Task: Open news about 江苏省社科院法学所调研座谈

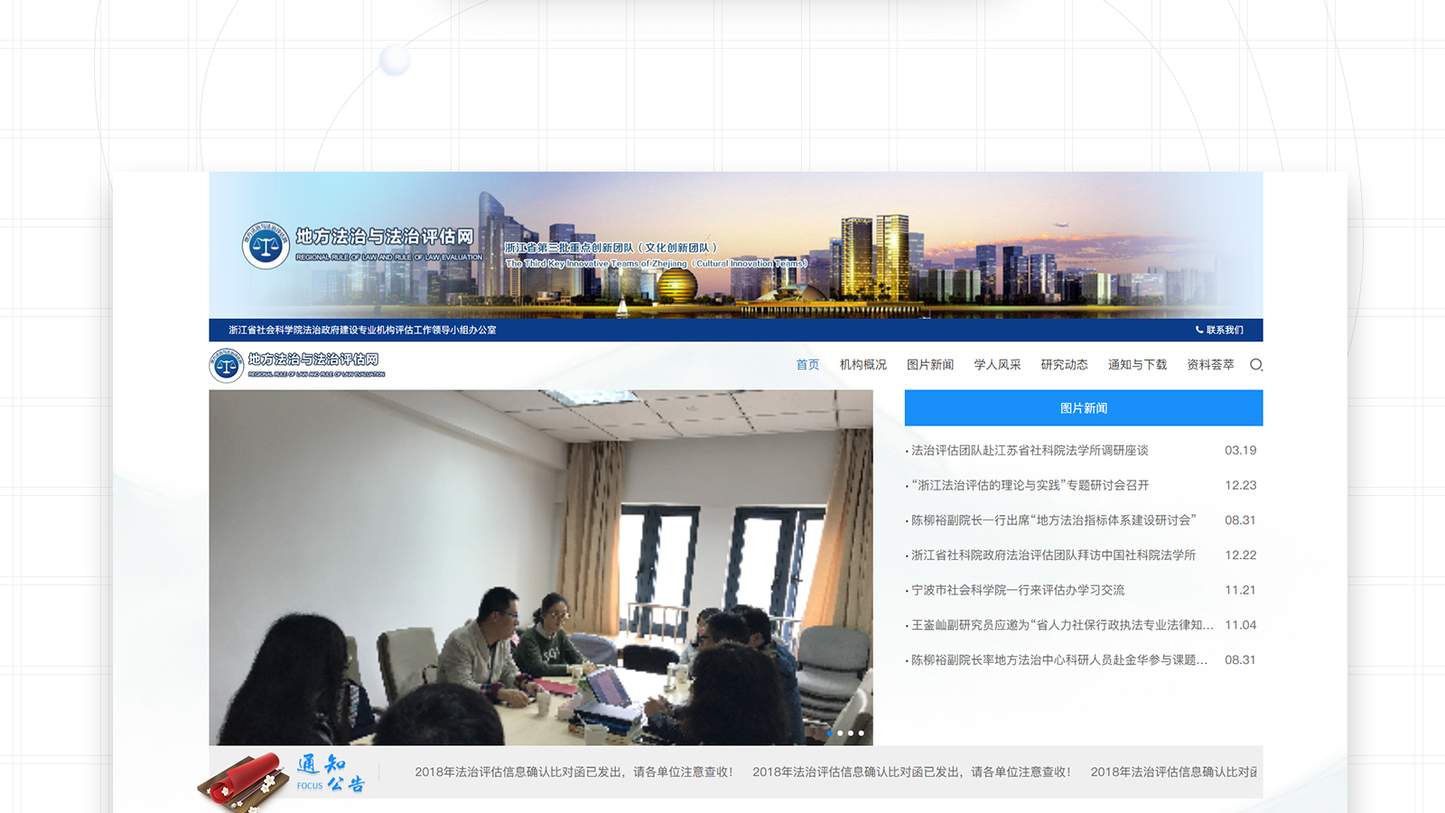Action: [1030, 451]
